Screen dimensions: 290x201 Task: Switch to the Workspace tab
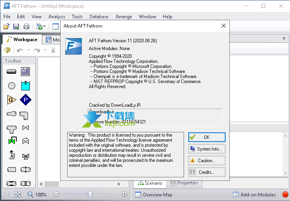point(22,40)
